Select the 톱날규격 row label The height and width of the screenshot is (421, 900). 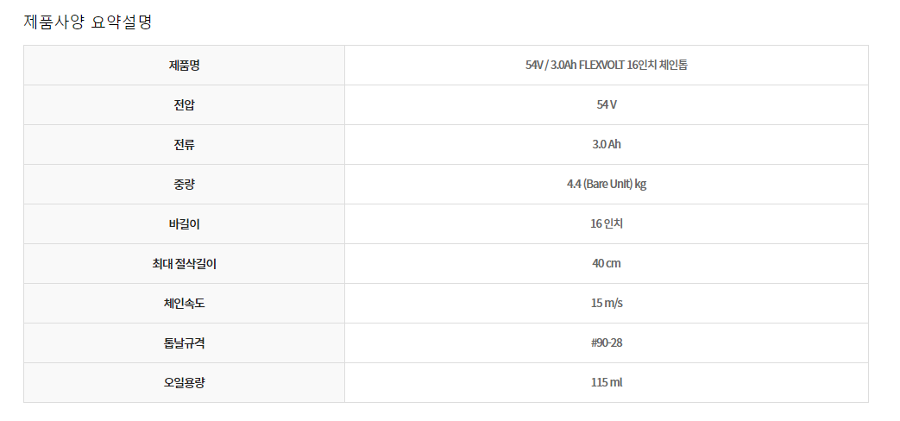pyautogui.click(x=184, y=342)
